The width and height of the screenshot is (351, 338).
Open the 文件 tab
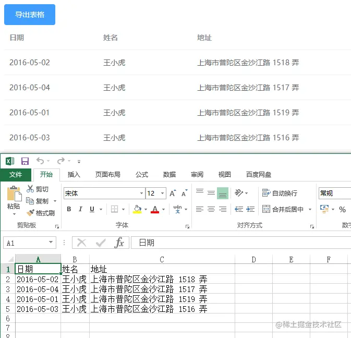pos(16,174)
